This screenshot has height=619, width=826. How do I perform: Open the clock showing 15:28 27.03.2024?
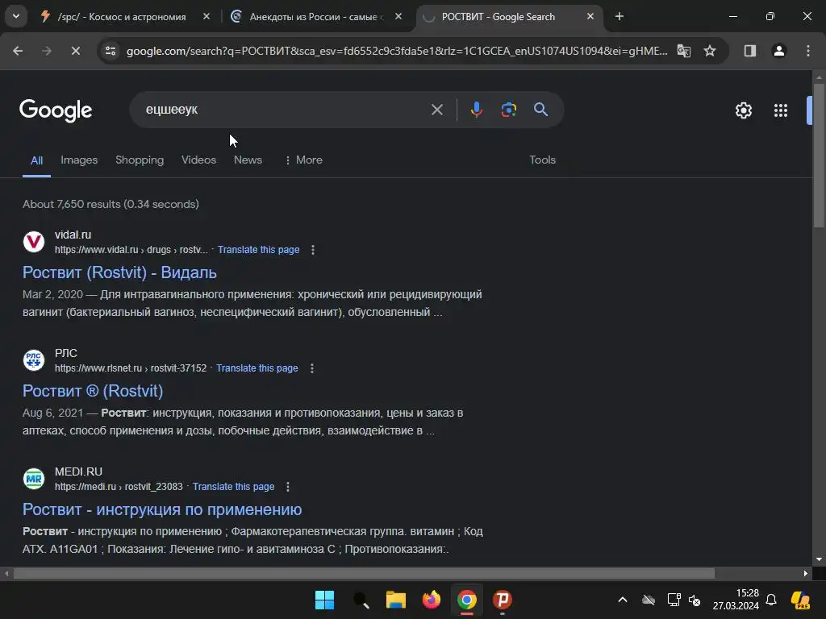(x=736, y=600)
